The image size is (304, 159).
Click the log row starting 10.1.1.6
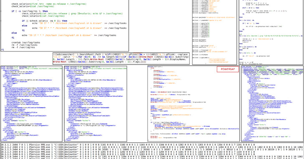tap(152, 156)
